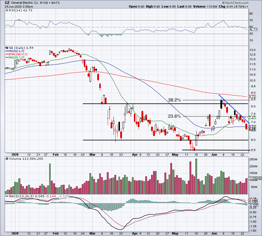This screenshot has height=236, width=262.
Task: Click the 70 label on RSI axis
Action: [x=251, y=20]
